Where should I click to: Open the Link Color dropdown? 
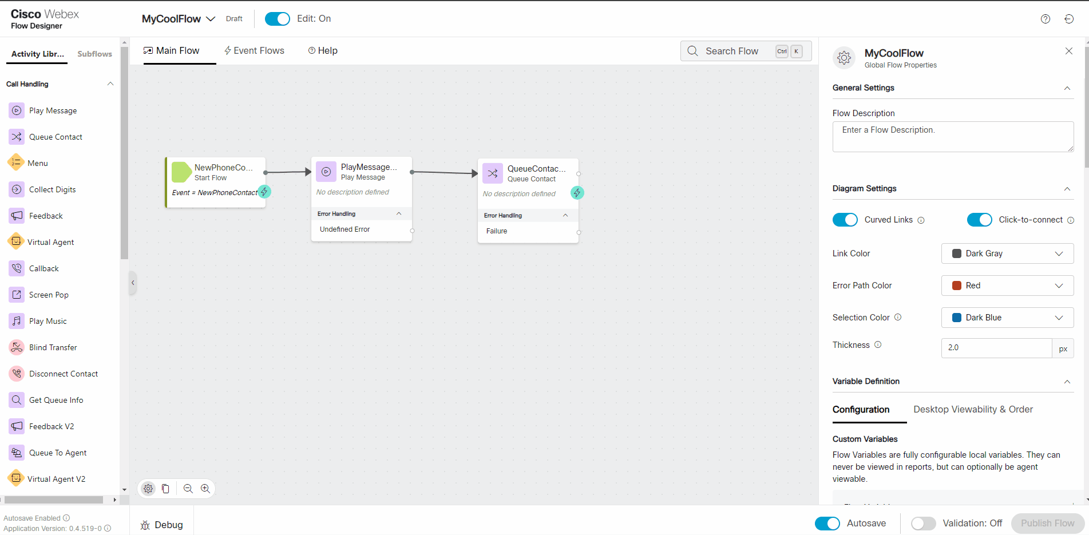[x=1007, y=253]
